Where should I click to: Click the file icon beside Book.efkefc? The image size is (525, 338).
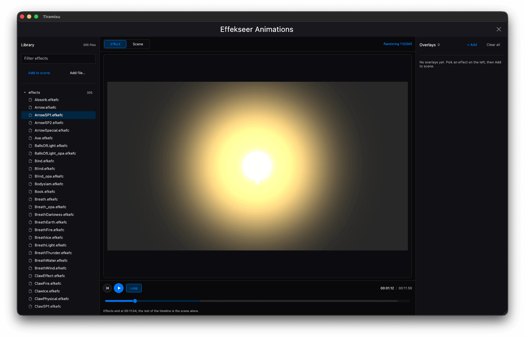pyautogui.click(x=30, y=192)
